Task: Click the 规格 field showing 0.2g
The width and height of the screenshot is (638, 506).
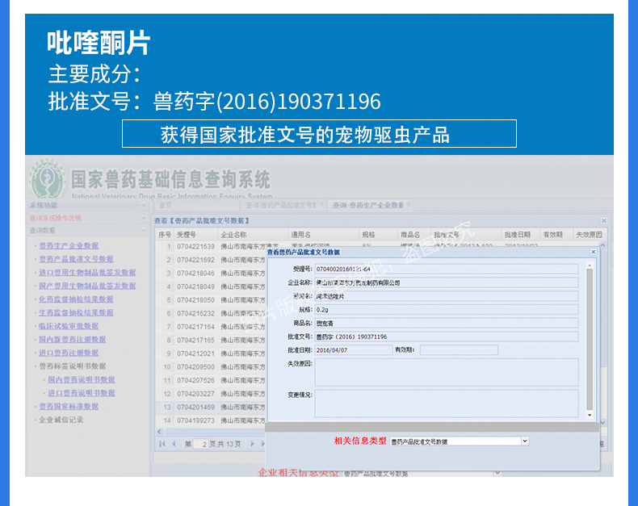Action: pos(447,310)
